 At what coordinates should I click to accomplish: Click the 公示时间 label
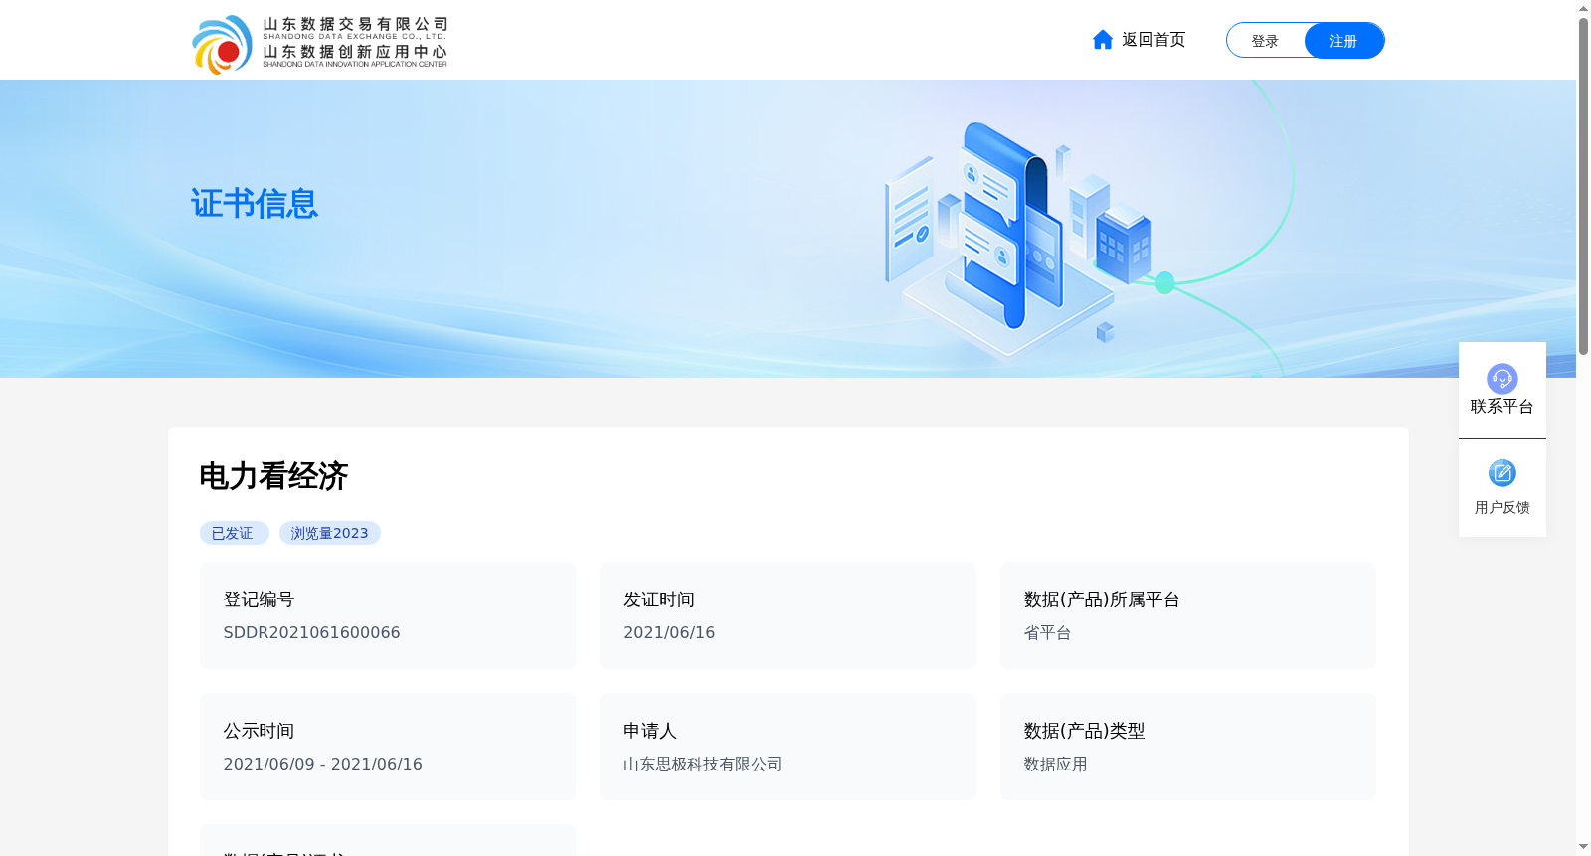click(259, 731)
